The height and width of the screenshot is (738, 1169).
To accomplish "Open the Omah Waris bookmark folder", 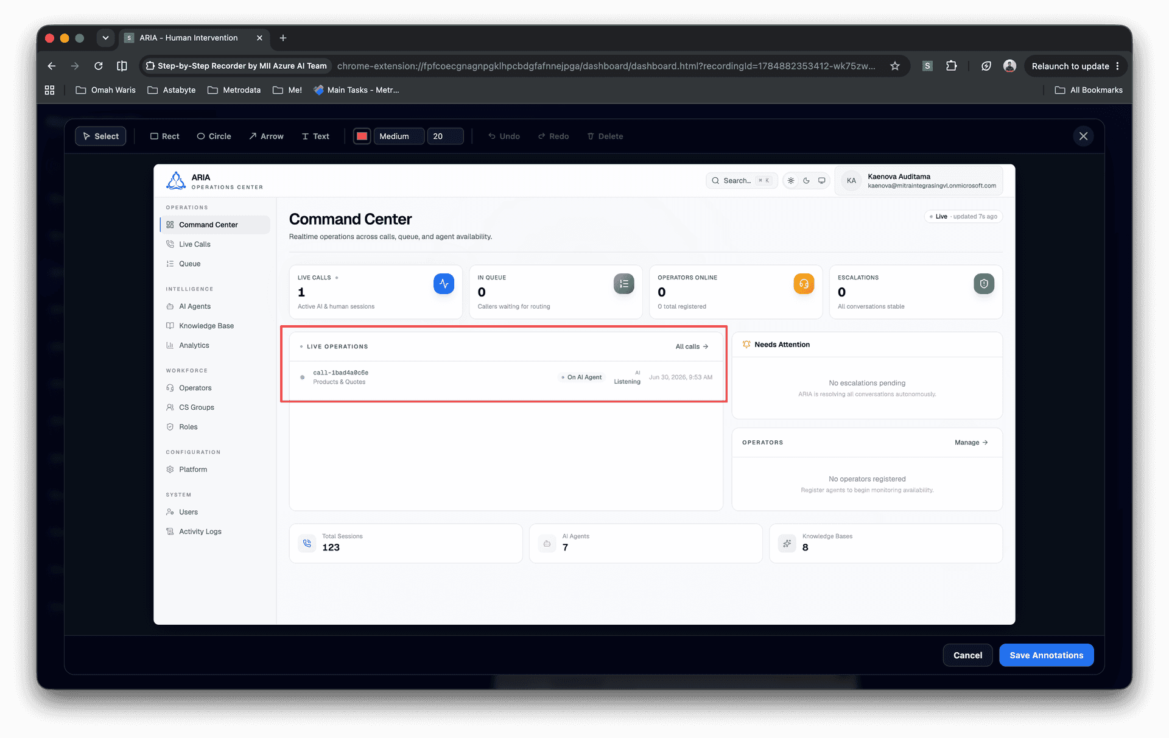I will 106,90.
